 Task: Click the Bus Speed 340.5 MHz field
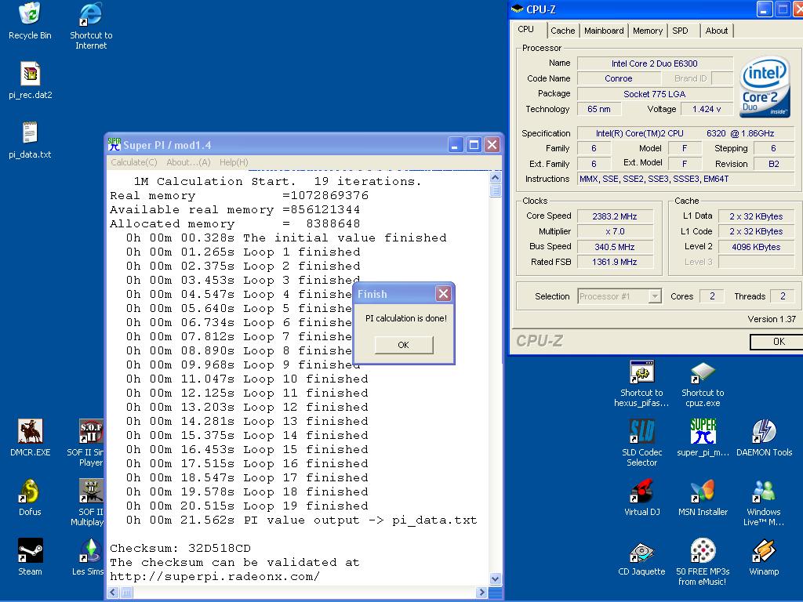615,247
